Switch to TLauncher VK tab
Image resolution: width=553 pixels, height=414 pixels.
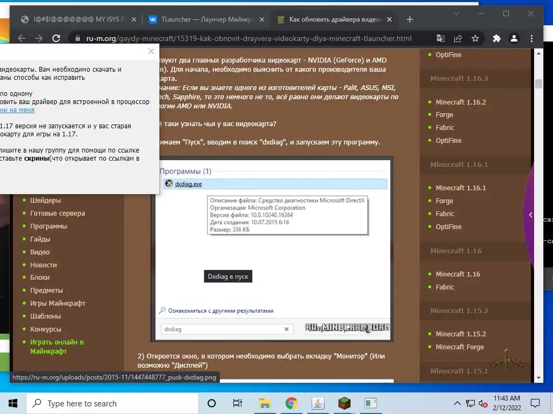(206, 19)
